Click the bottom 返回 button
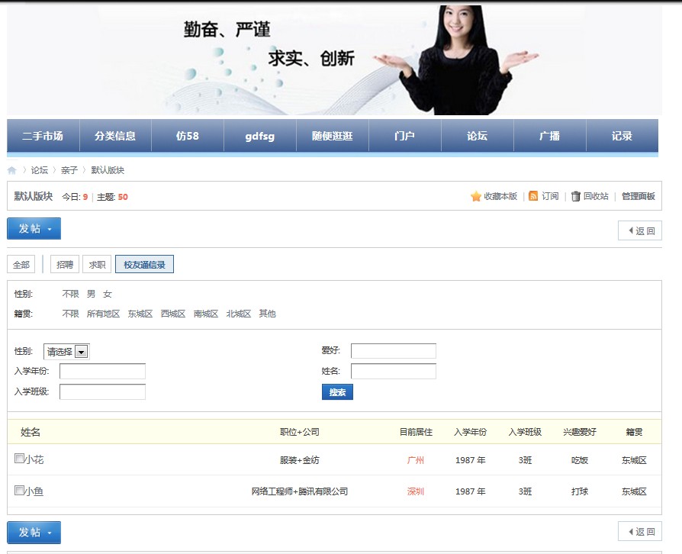682x554 pixels. tap(640, 531)
